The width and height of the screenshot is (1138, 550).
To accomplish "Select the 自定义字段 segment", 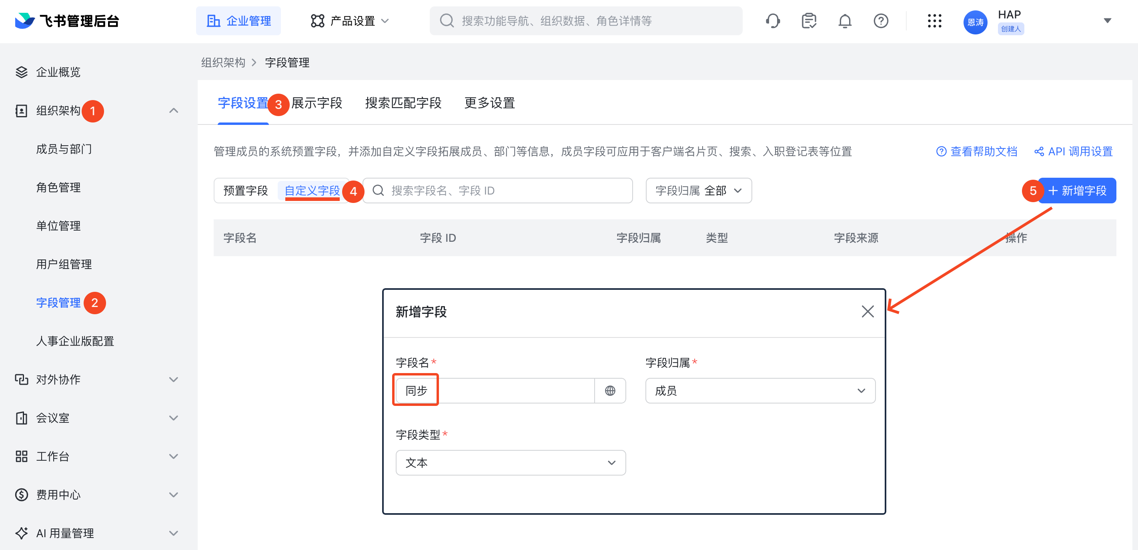I will (x=312, y=191).
